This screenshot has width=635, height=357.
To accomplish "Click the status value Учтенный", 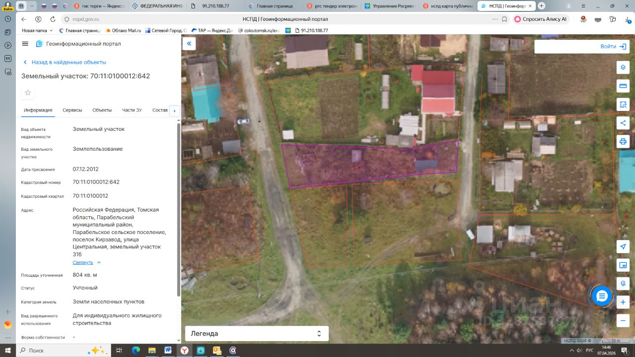I will point(85,288).
